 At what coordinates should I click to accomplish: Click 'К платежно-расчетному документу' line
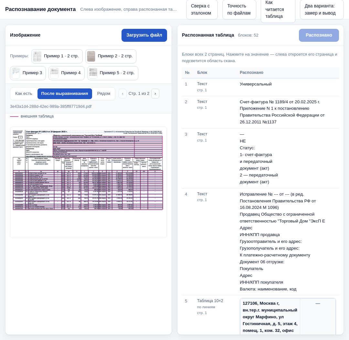[x=275, y=255]
